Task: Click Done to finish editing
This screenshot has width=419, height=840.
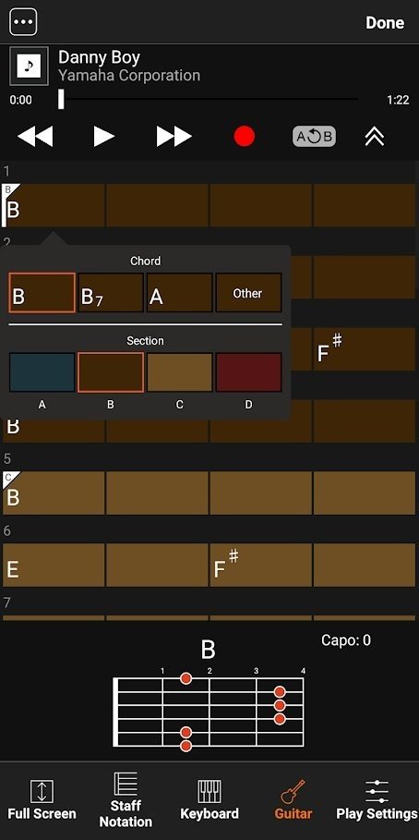Action: tap(385, 22)
